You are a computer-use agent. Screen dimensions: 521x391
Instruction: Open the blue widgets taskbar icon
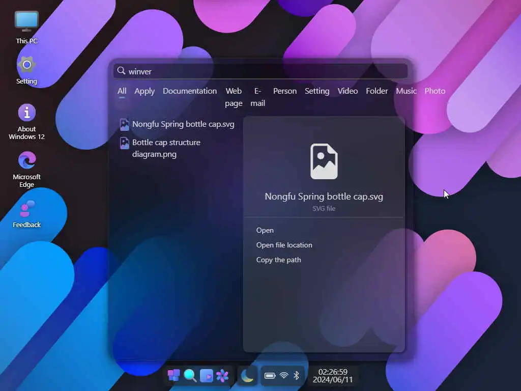pos(207,376)
